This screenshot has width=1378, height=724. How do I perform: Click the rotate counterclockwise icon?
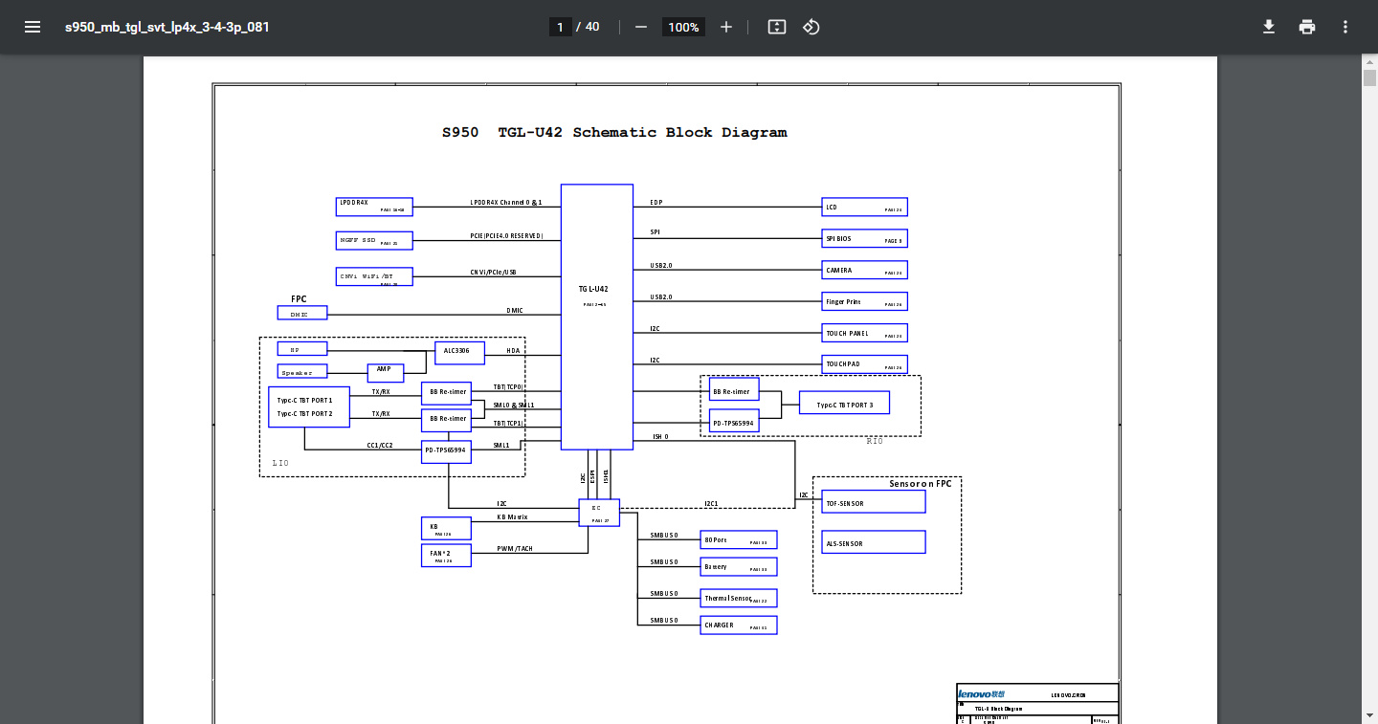click(x=811, y=27)
